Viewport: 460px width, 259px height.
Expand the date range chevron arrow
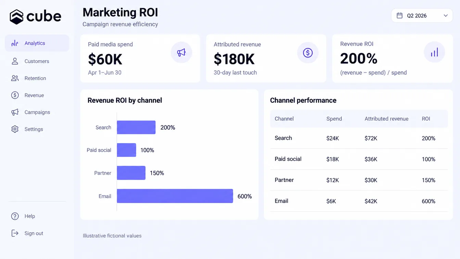tap(446, 15)
